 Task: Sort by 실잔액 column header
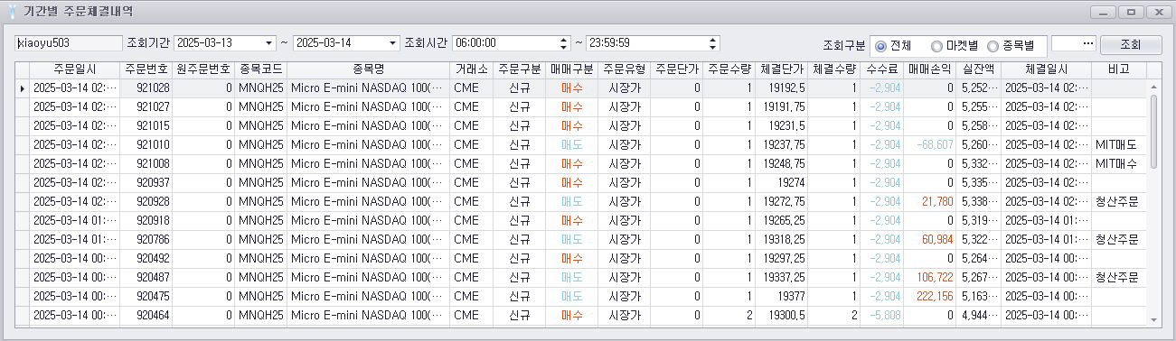tap(979, 69)
